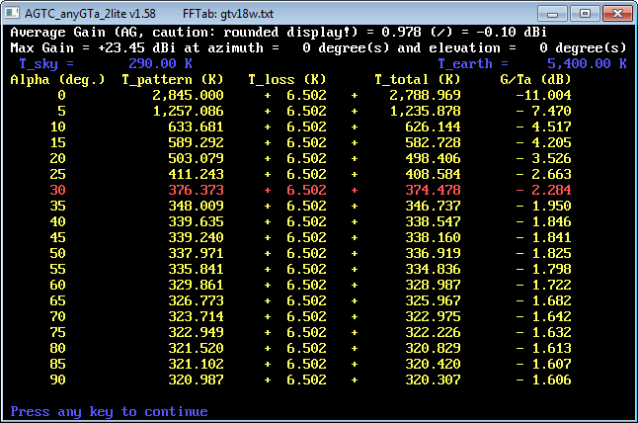The image size is (638, 423).
Task: Click the G/Ta value '1.607'
Action: 551,365
